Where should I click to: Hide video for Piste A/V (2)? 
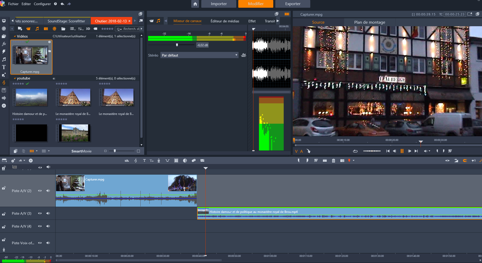[40, 191]
